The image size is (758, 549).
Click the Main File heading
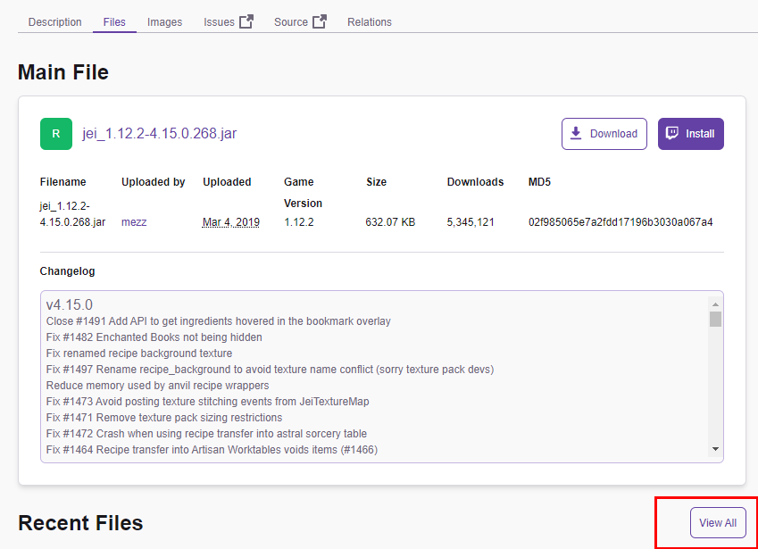click(x=63, y=72)
